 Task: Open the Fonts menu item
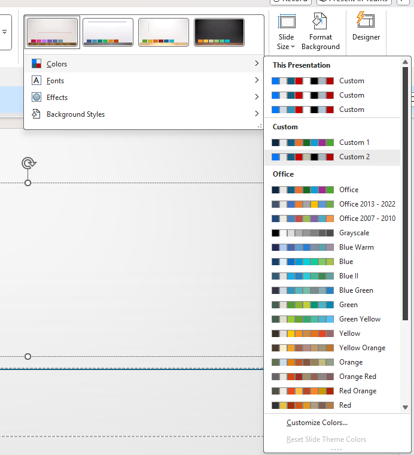[144, 80]
